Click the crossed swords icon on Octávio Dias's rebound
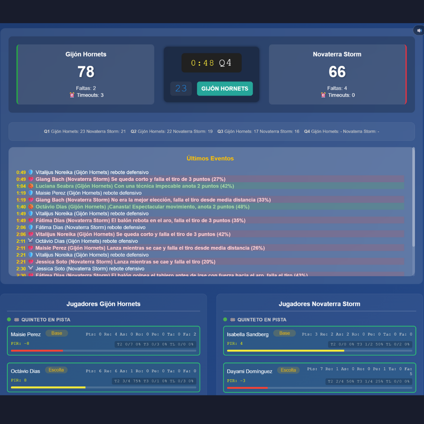Screen dimensions: 424x424 [30, 241]
